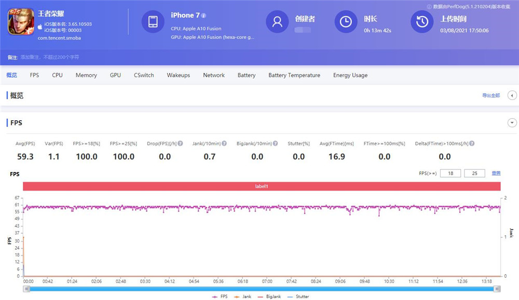Toggle Stutter series in chart legend
519x300 pixels.
[x=298, y=296]
